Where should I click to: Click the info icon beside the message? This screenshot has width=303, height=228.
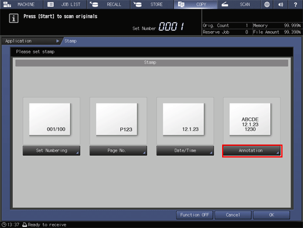click(13, 18)
